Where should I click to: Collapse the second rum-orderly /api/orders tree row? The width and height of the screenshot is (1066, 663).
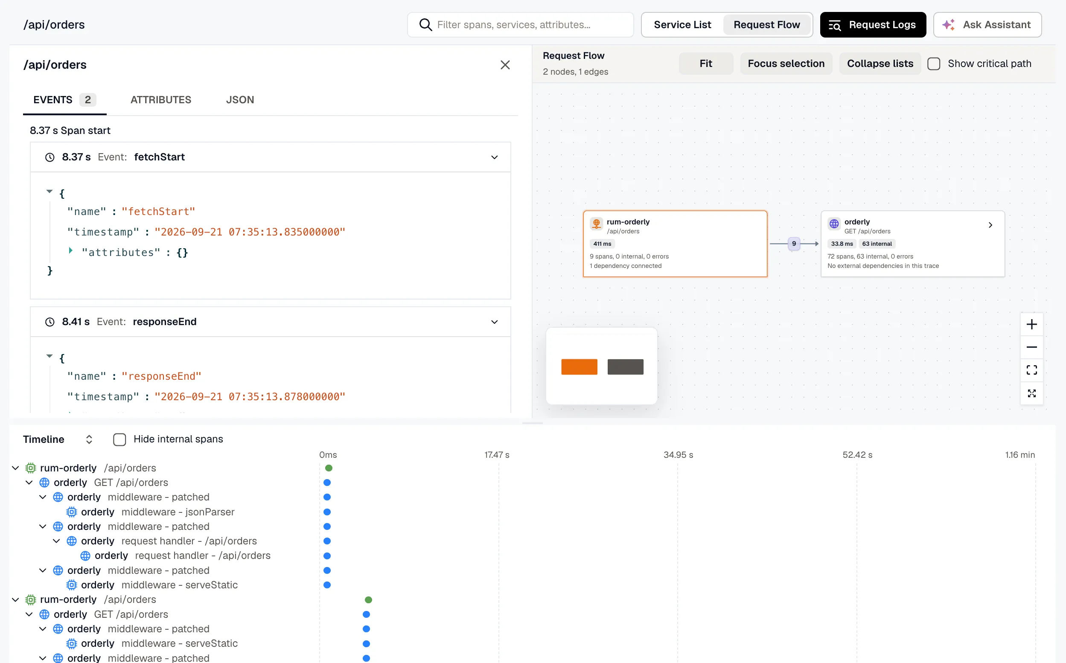[x=15, y=600]
